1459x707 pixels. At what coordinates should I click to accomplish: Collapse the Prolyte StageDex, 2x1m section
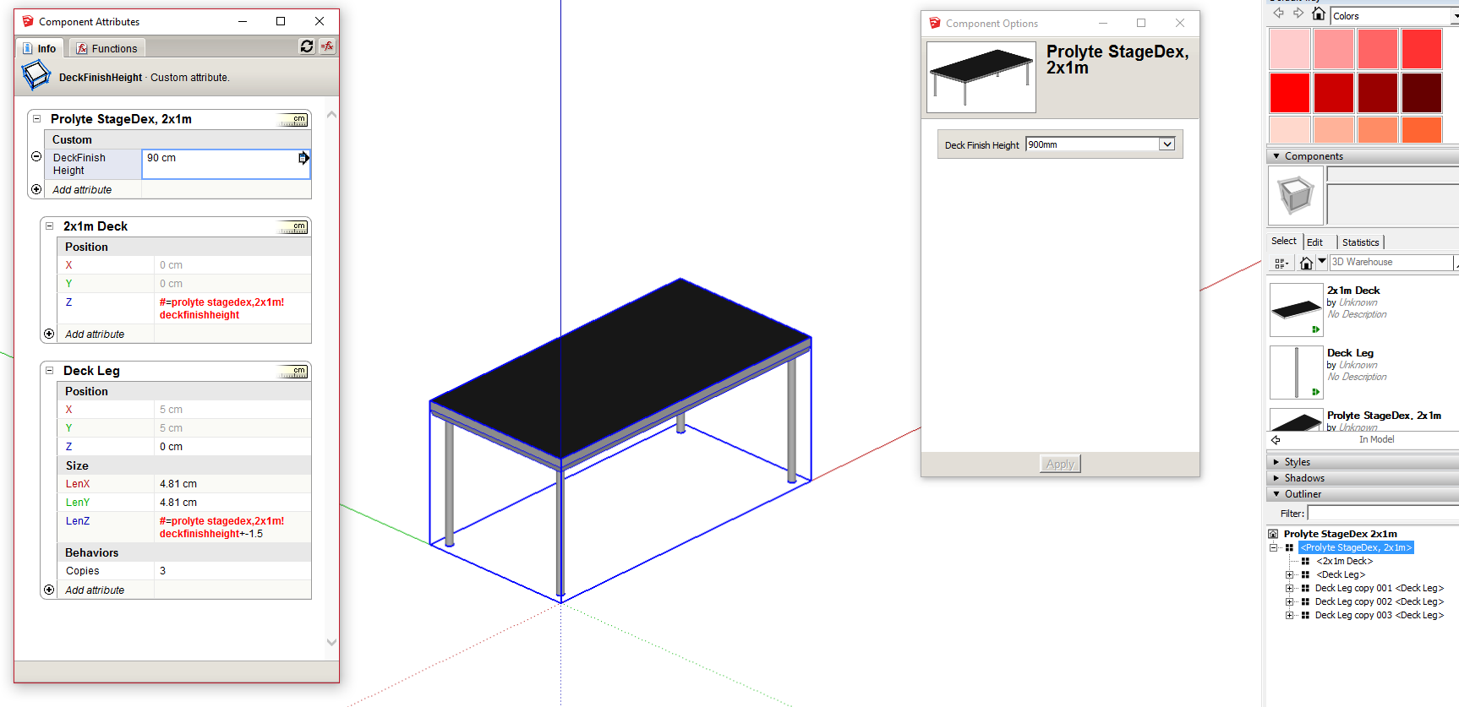(x=36, y=119)
